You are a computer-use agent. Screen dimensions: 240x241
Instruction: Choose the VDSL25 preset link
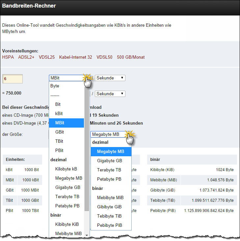click(47, 57)
